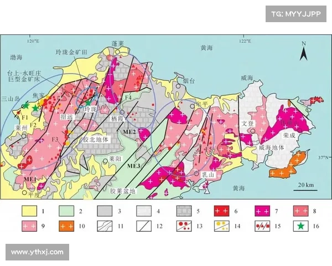Click the 威海地体 terrane label
This screenshot has height=266, width=332.
click(x=271, y=148)
